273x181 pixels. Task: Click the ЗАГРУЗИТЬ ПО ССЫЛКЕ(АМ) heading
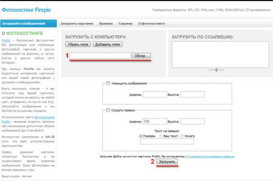202,37
